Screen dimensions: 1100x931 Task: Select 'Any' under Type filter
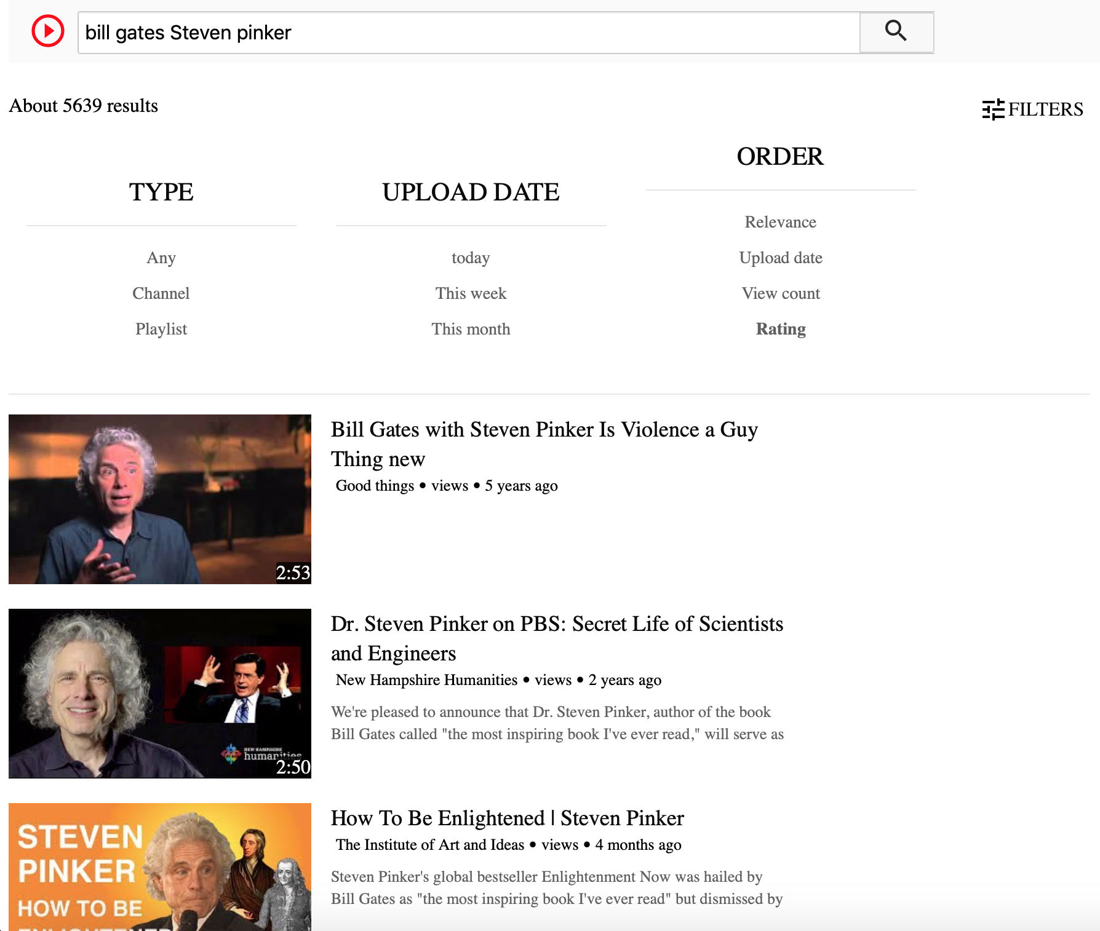(x=161, y=258)
